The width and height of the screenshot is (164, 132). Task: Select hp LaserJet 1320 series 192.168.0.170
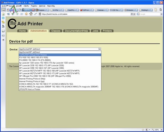click(x=60, y=63)
